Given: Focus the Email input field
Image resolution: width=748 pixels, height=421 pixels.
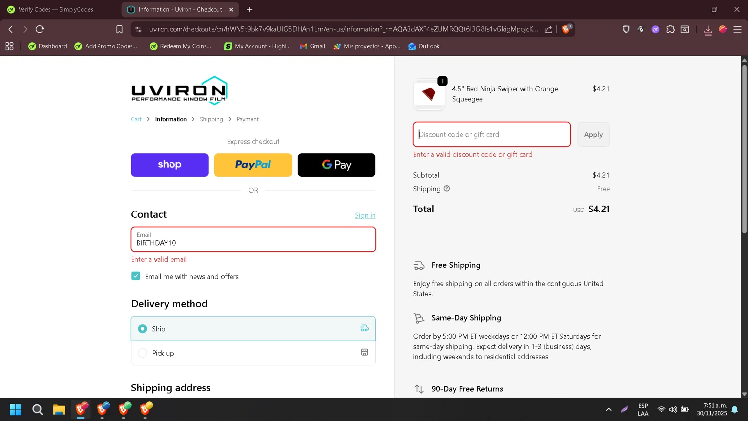Looking at the screenshot, I should tap(253, 239).
